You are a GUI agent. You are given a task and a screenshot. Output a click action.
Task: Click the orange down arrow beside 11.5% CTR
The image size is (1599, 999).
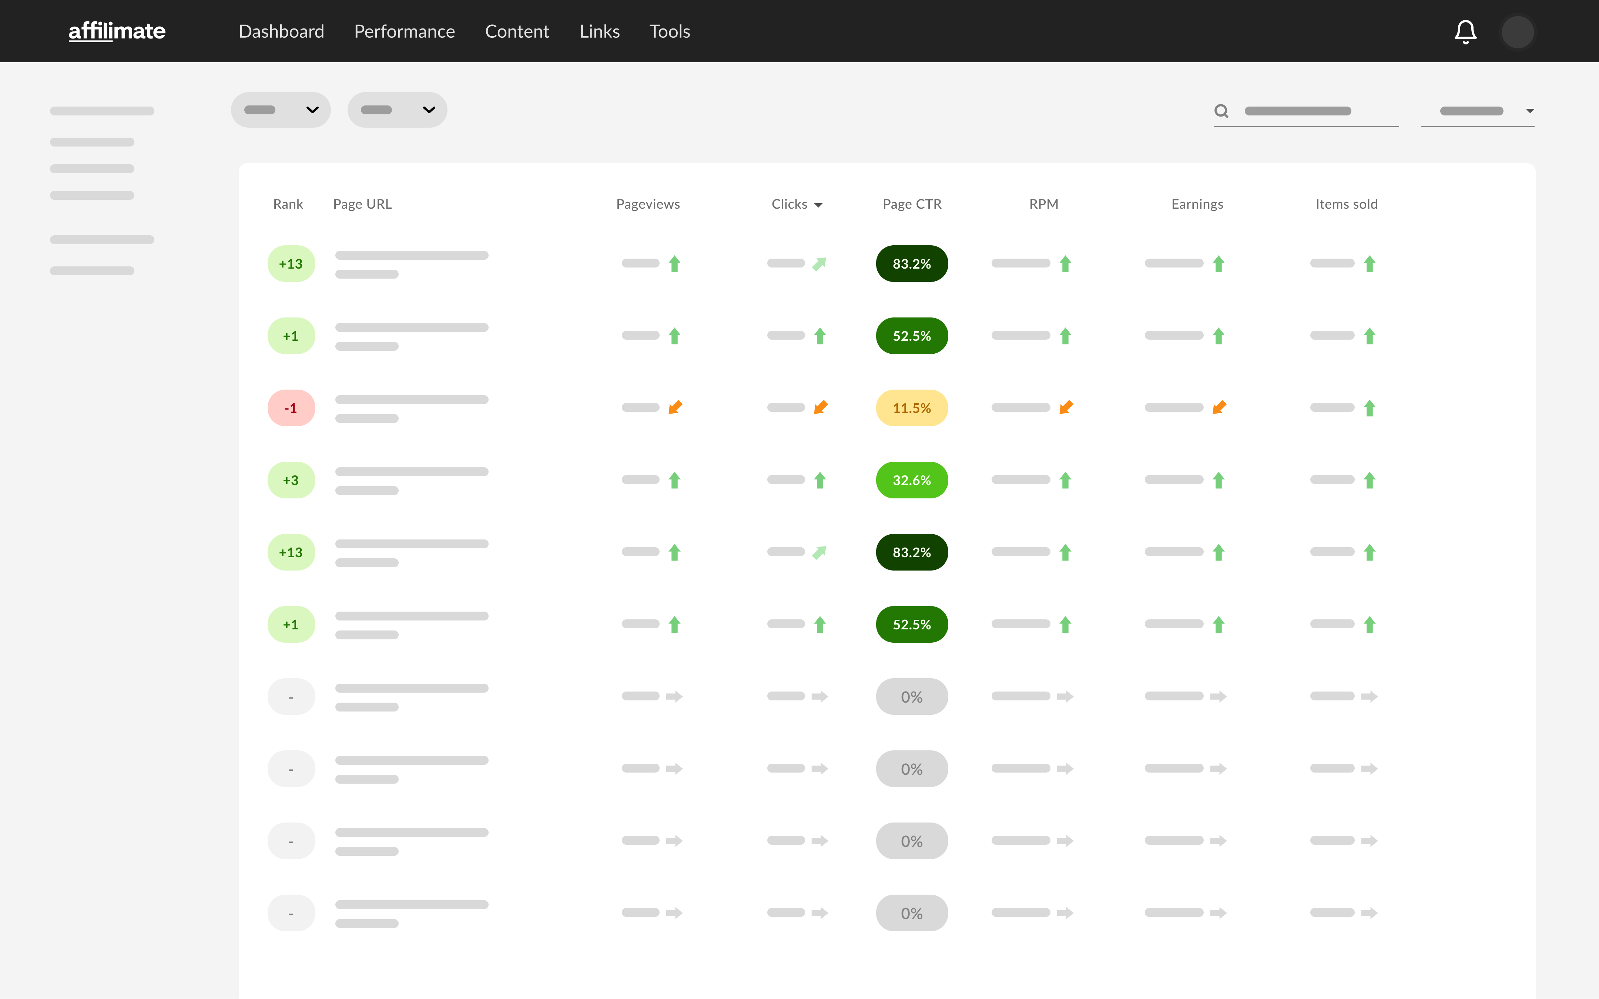(821, 408)
